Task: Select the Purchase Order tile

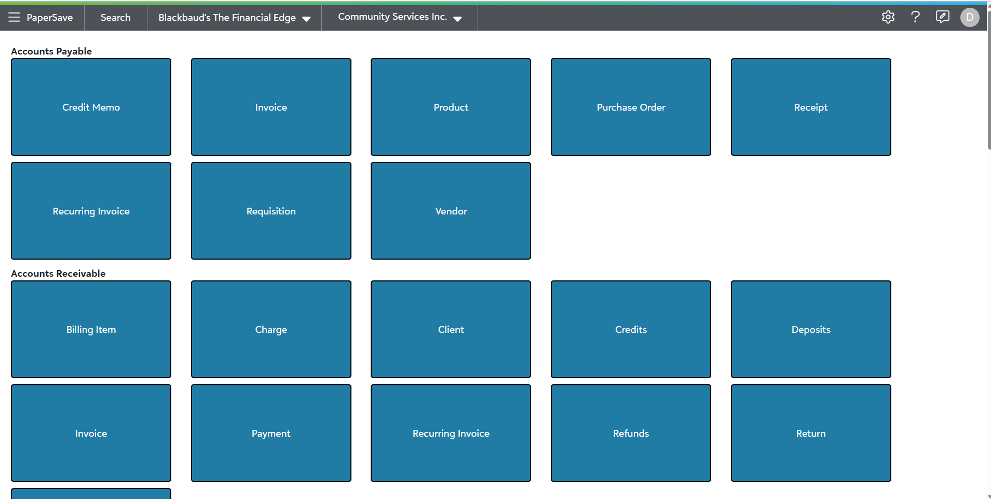Action: click(631, 107)
